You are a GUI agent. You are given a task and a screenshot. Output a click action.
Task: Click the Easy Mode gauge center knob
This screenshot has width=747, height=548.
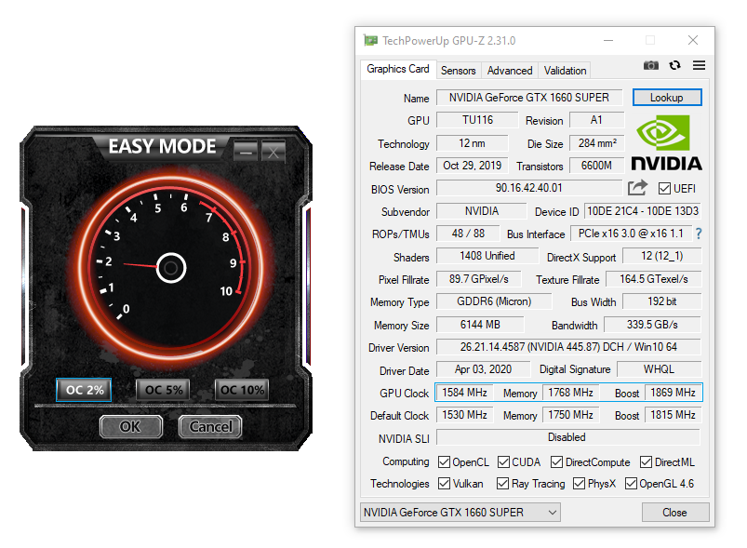(x=171, y=268)
